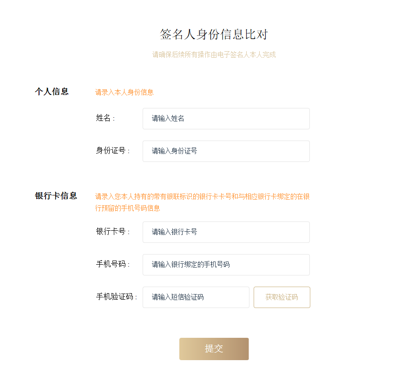Click the 获取验证码 get verification code button
The height and width of the screenshot is (382, 393).
[282, 297]
